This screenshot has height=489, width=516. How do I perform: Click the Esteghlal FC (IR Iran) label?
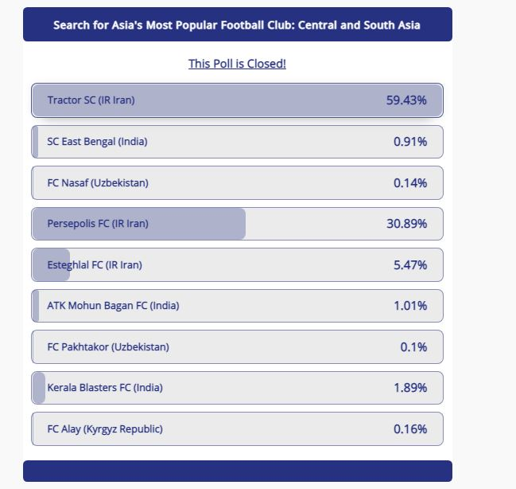click(95, 265)
